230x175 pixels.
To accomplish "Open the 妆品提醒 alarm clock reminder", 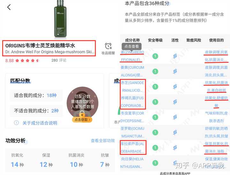I will [x=108, y=49].
